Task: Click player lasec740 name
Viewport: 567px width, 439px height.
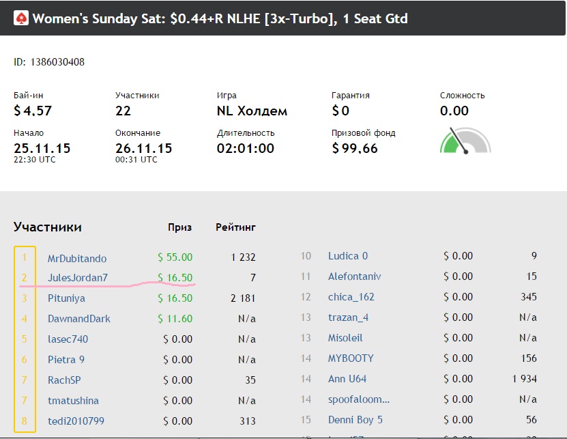Action: [x=68, y=339]
